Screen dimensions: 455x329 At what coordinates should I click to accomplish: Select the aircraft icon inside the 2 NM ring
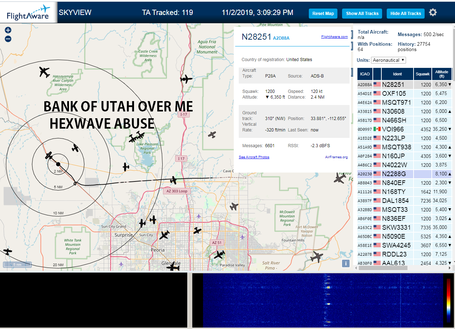[x=49, y=156]
